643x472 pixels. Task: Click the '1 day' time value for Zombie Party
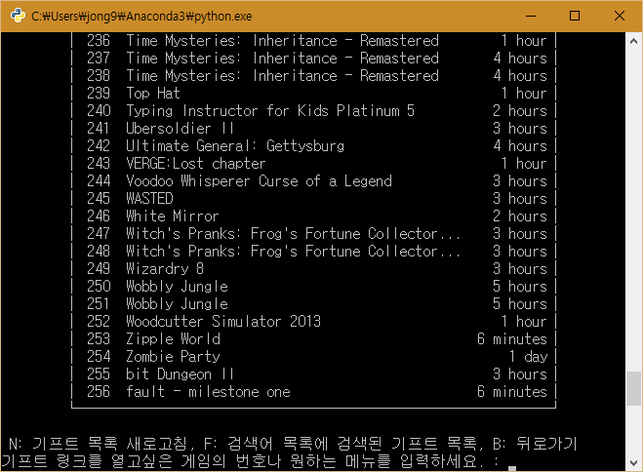(x=528, y=357)
